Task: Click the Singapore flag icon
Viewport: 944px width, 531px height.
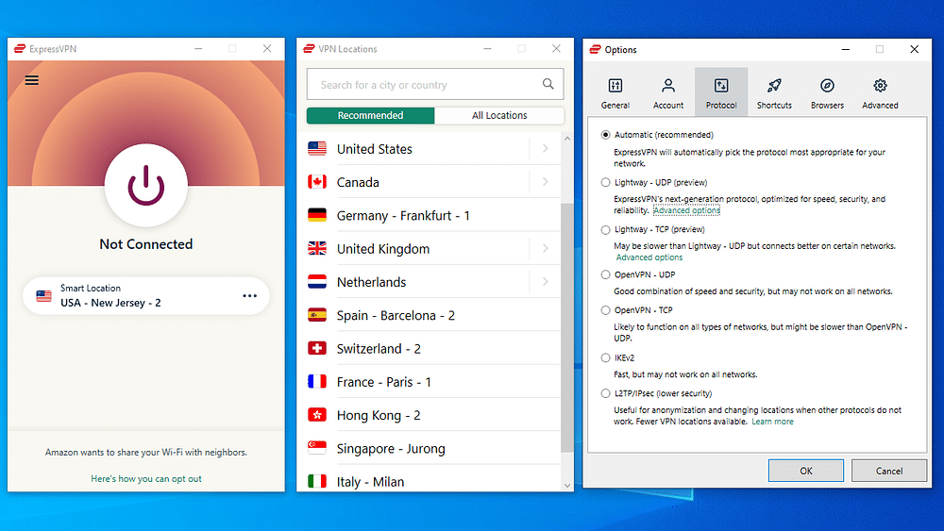Action: pyautogui.click(x=317, y=448)
